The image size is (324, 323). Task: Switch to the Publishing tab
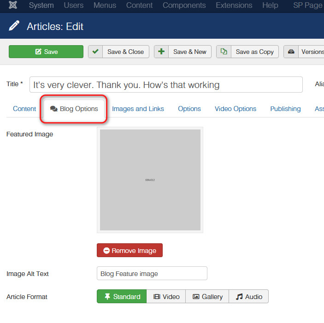click(285, 109)
